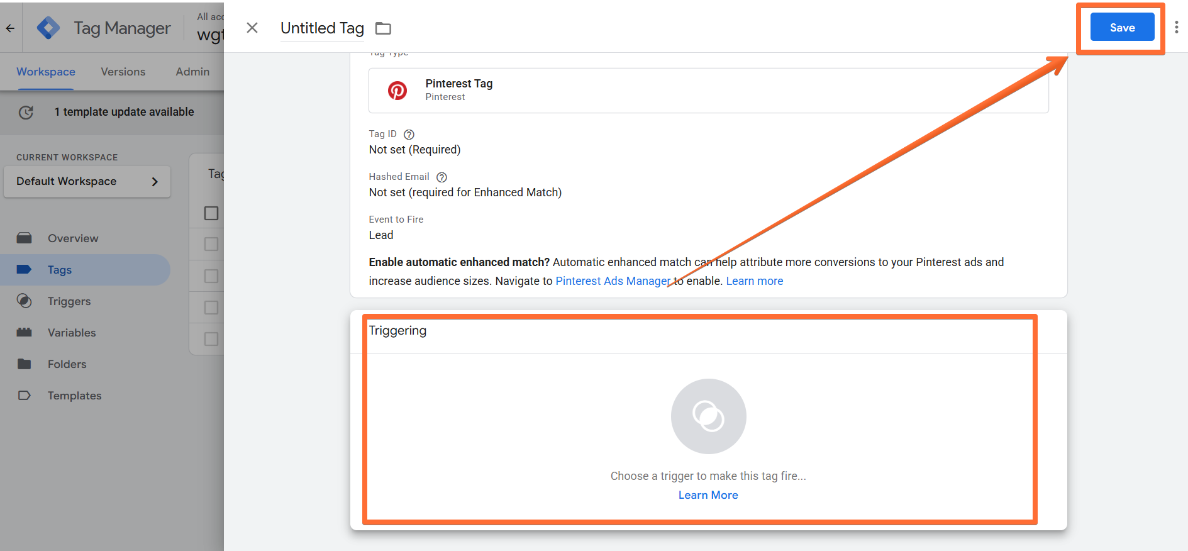
Task: Click the Overview briefcase icon
Action: [24, 238]
